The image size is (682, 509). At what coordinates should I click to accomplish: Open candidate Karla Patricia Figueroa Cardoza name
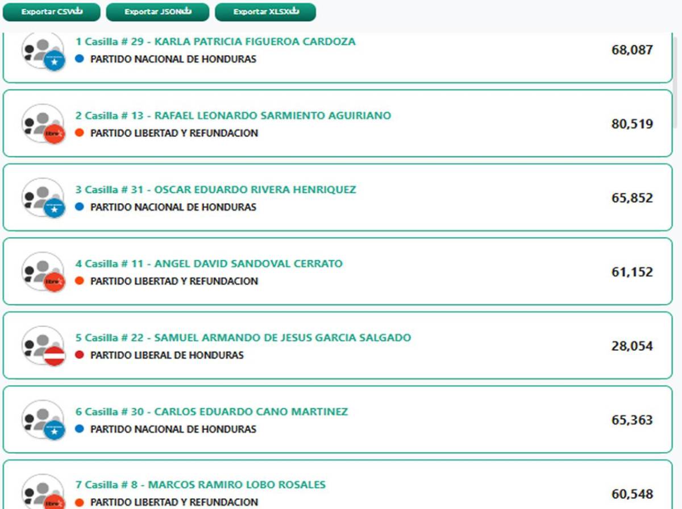(215, 42)
